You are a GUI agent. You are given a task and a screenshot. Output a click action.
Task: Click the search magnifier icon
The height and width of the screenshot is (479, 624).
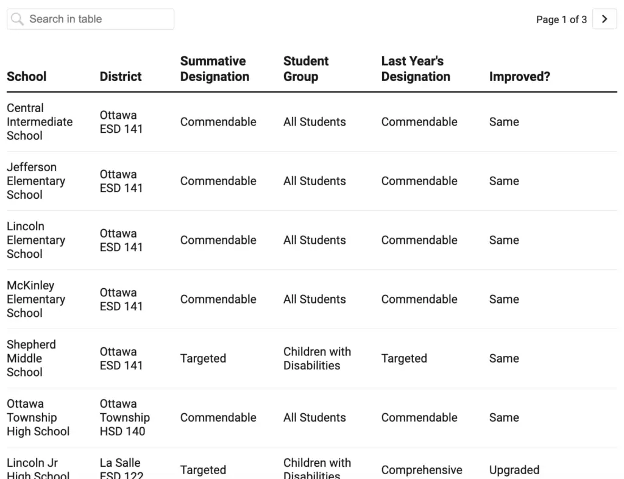[18, 19]
